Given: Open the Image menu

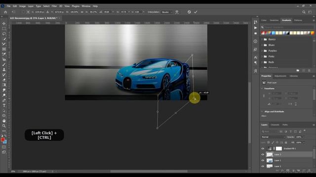Looking at the screenshot, I should (x=22, y=6).
